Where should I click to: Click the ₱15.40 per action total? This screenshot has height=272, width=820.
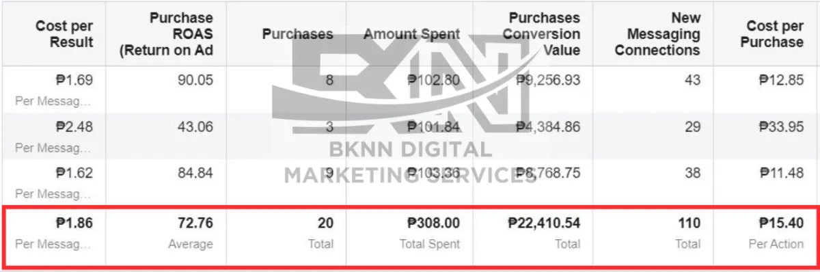[781, 223]
